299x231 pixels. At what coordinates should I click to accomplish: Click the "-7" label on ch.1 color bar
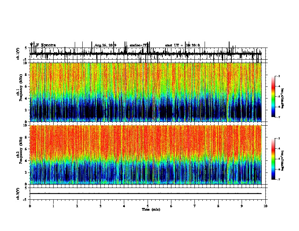click(x=279, y=117)
